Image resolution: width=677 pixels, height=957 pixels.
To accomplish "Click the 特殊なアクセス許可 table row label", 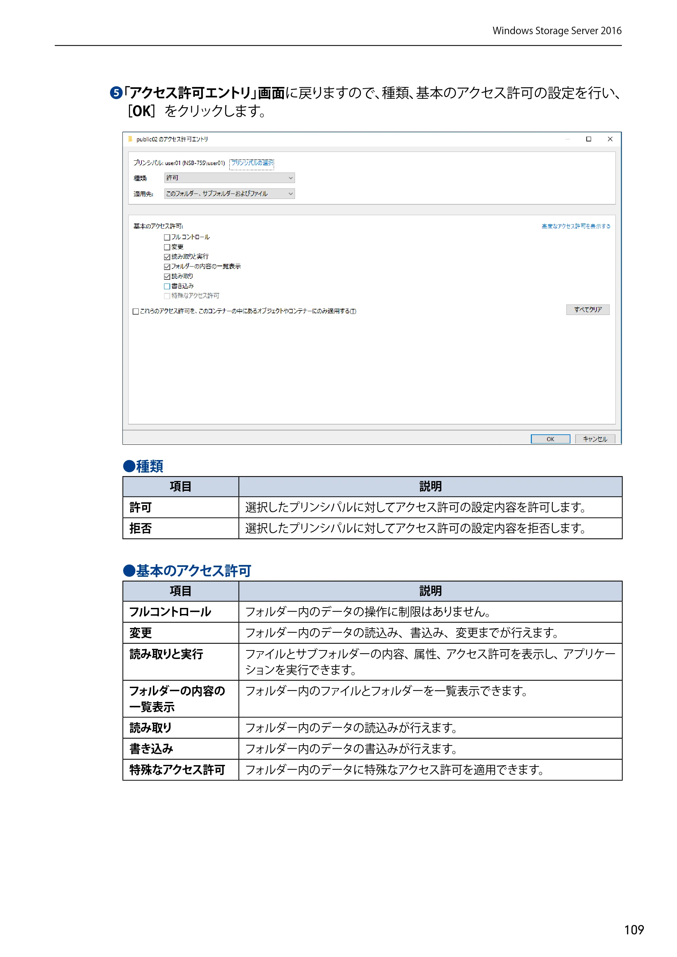I will pyautogui.click(x=177, y=770).
